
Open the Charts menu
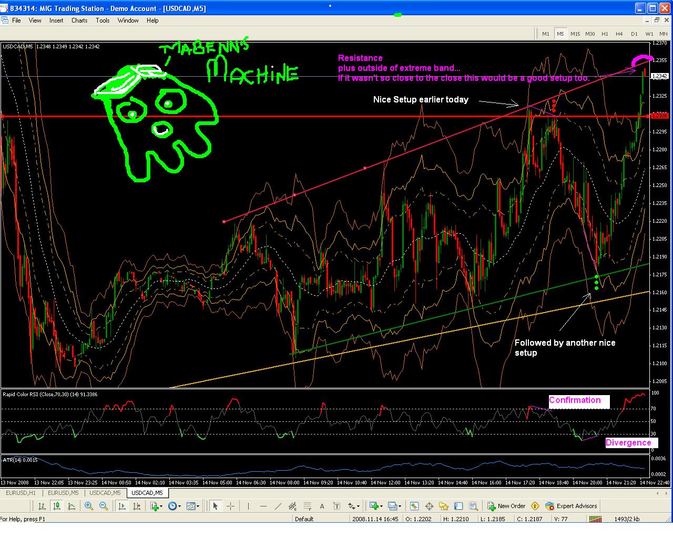coord(79,20)
